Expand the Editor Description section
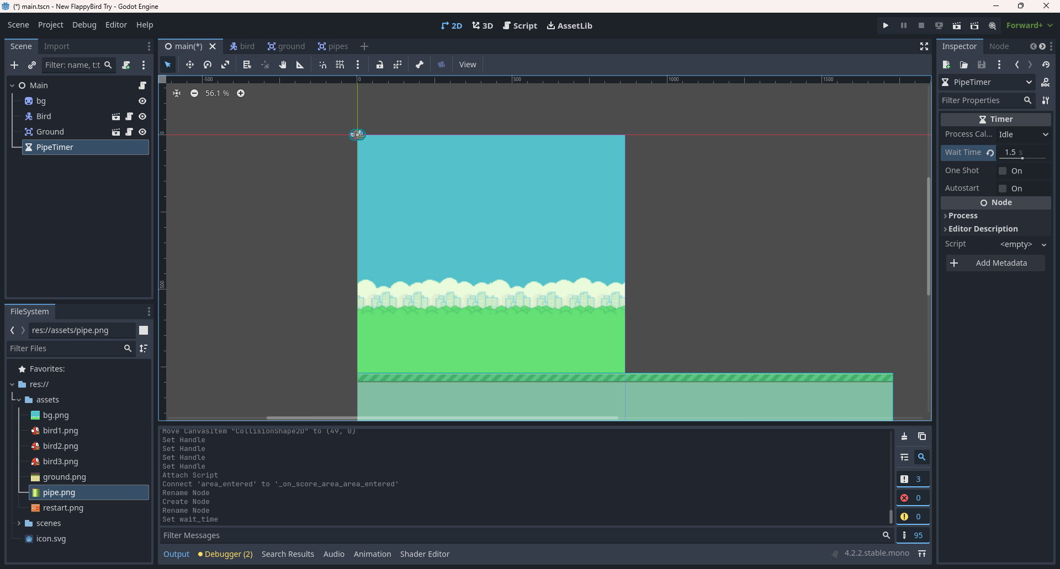 983,229
